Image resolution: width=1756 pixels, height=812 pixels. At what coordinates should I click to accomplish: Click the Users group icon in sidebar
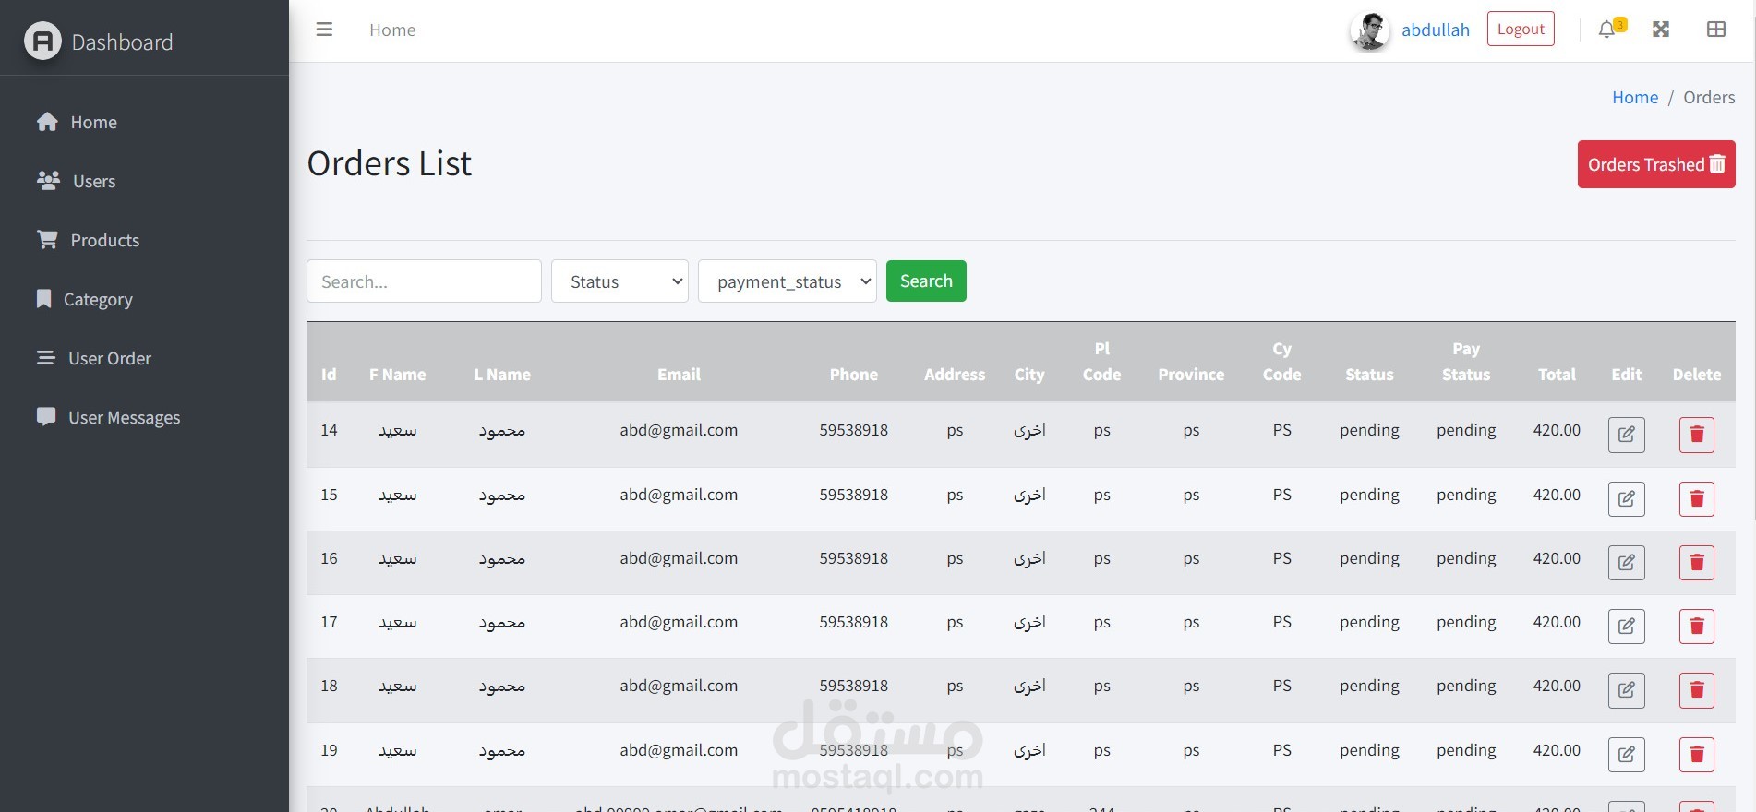(x=48, y=181)
